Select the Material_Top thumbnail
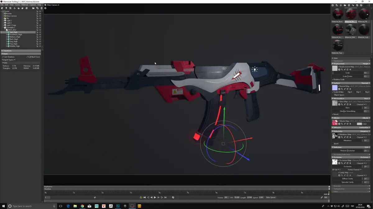 pyautogui.click(x=338, y=46)
